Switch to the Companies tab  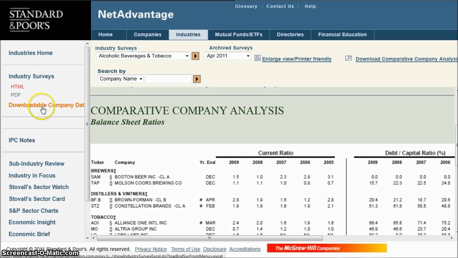click(x=147, y=35)
